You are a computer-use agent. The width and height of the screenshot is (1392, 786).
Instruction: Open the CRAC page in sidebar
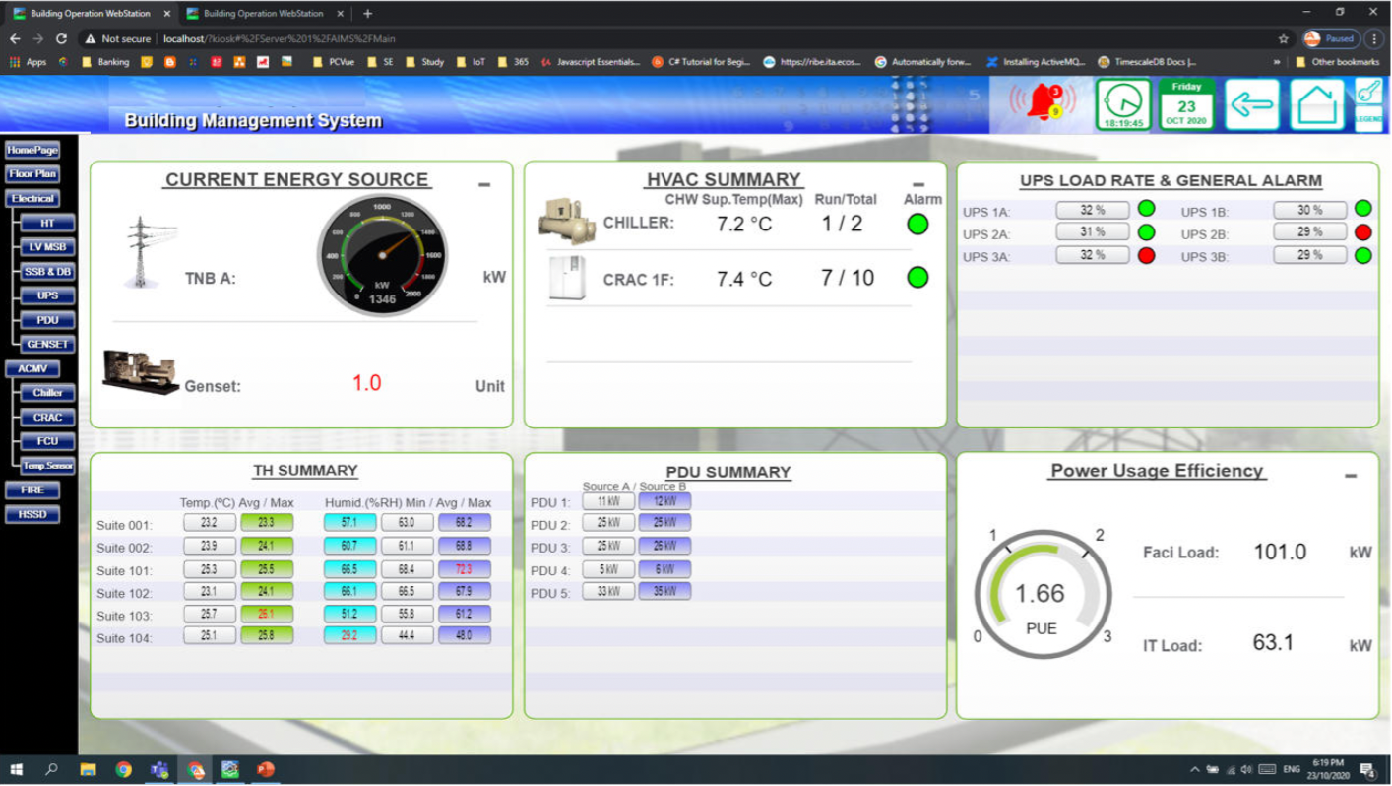[47, 417]
